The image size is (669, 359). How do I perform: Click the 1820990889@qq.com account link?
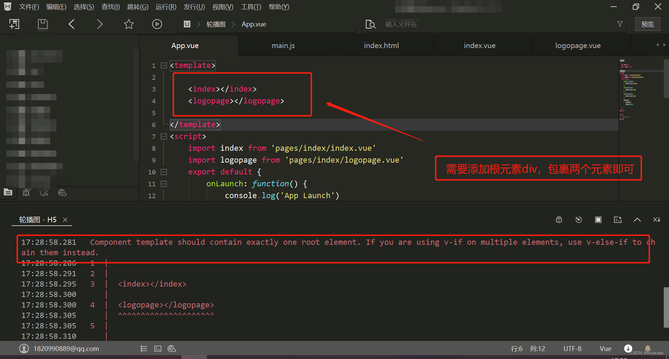[x=66, y=348]
